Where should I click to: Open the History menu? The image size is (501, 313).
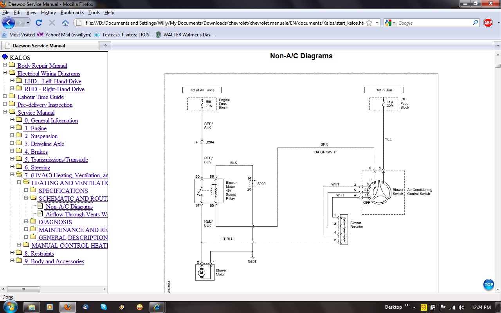(48, 13)
